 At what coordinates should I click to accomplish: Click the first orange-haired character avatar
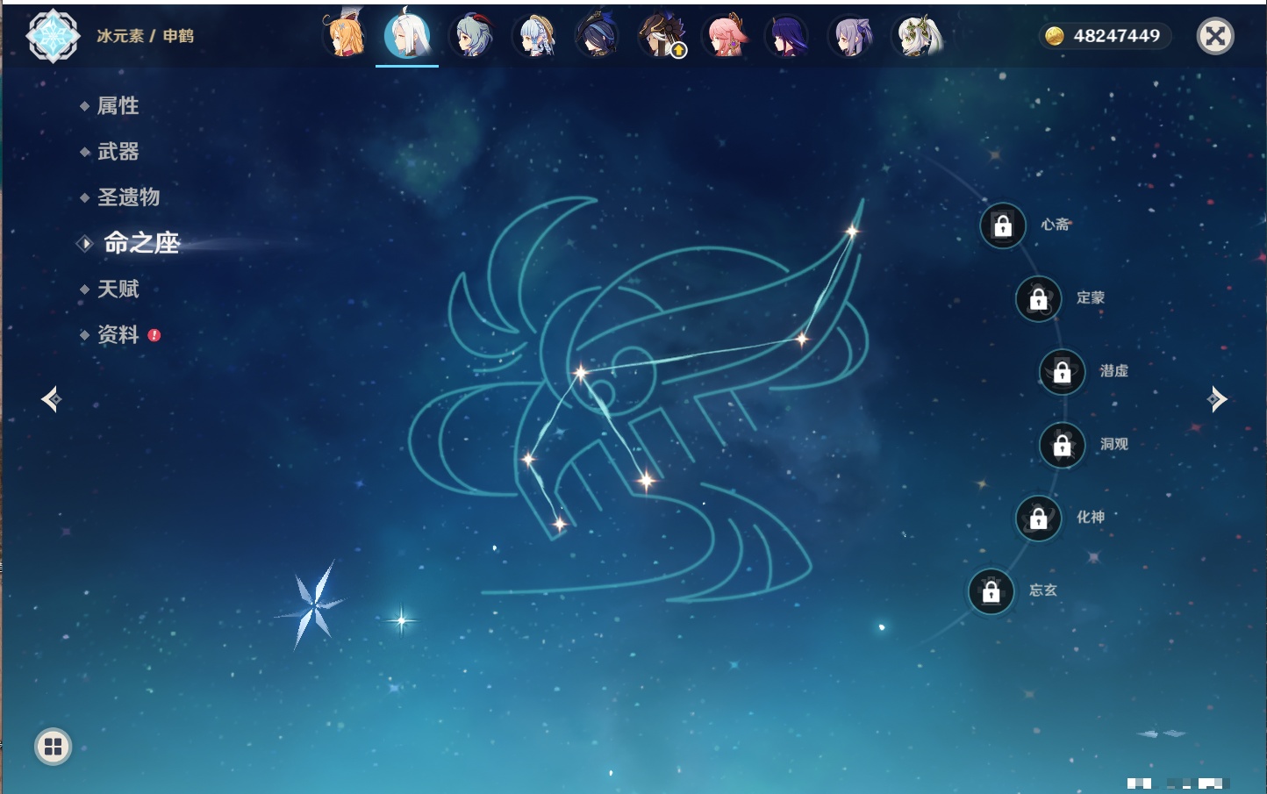pyautogui.click(x=345, y=37)
